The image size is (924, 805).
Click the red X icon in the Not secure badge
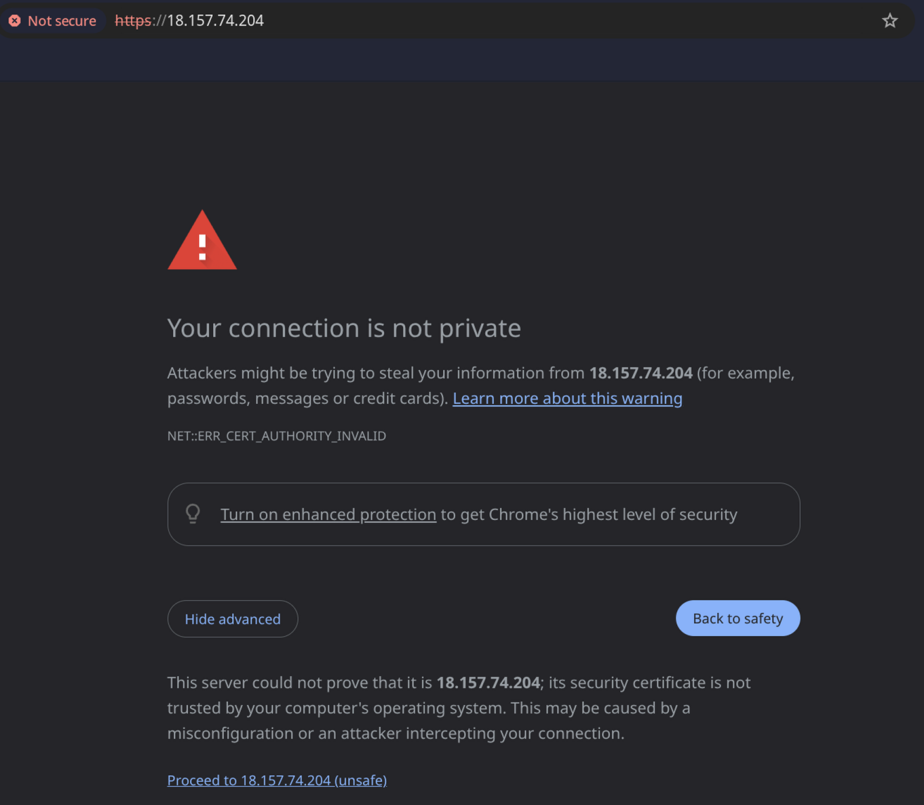coord(14,20)
